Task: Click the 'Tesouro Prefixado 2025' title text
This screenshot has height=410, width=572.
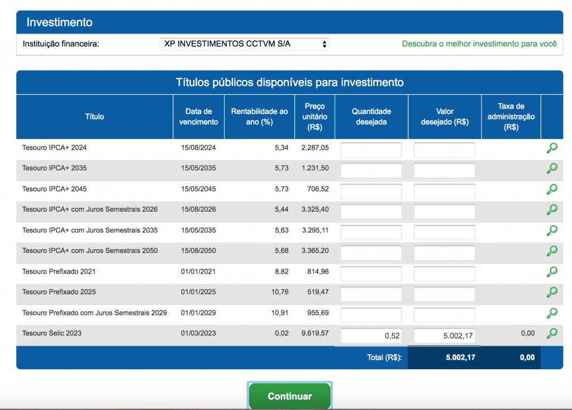Action: click(x=59, y=292)
